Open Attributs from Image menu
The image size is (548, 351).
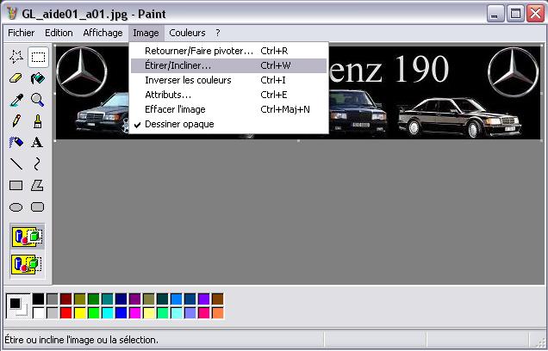click(229, 95)
